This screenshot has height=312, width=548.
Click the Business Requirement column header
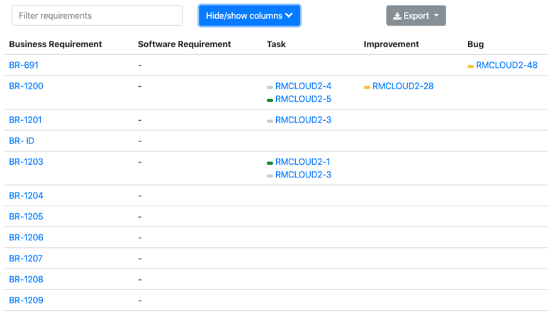55,44
